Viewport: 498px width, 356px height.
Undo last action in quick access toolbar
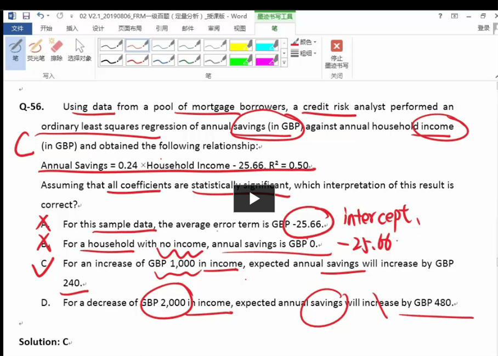tap(41, 16)
